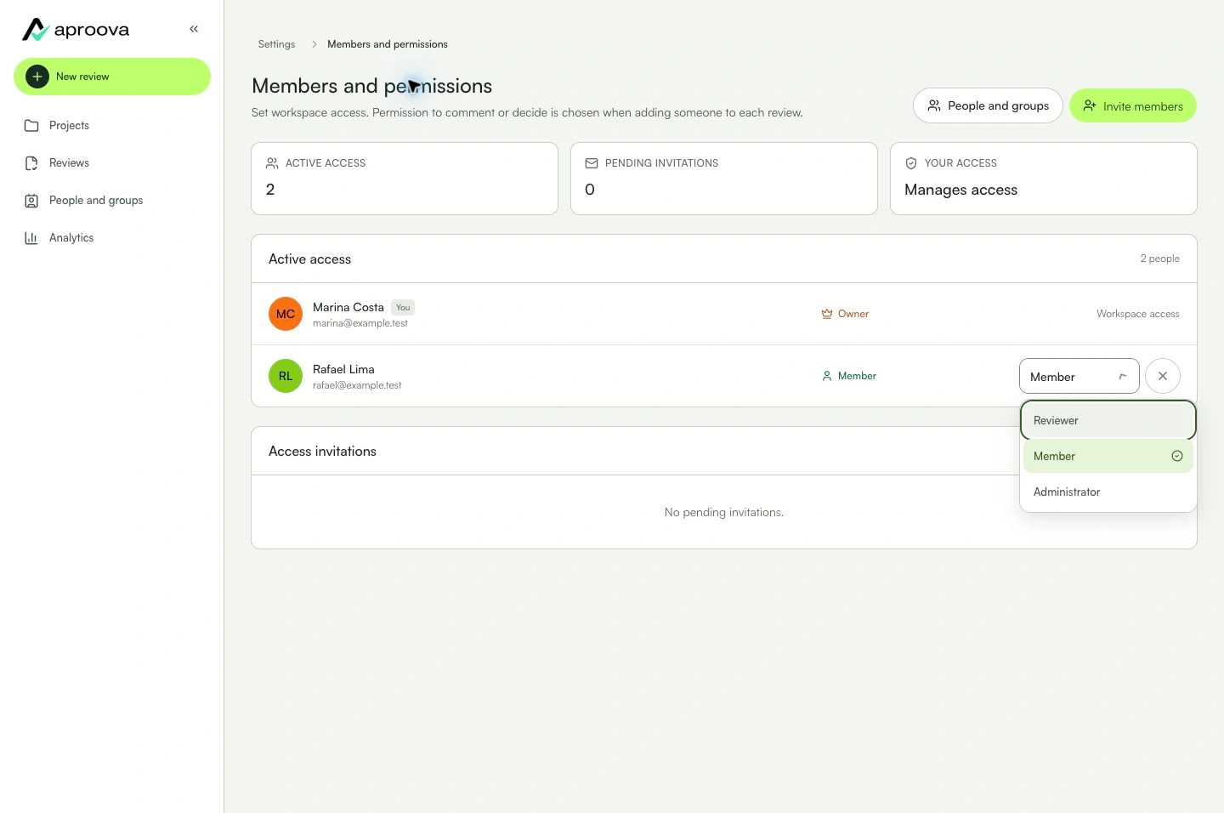Click the Members and permissions breadcrumb
1224x813 pixels.
[388, 44]
